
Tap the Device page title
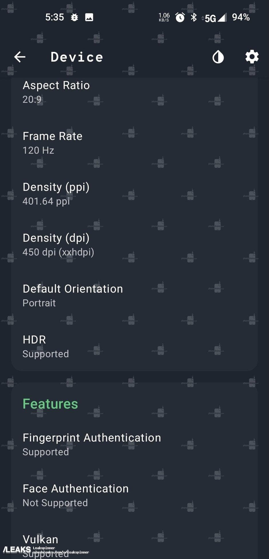[x=77, y=57]
